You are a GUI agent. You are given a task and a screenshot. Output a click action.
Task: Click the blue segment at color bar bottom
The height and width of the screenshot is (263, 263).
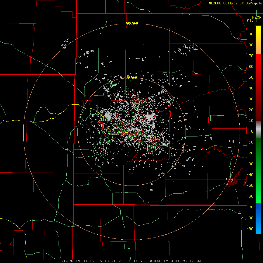coord(258,219)
